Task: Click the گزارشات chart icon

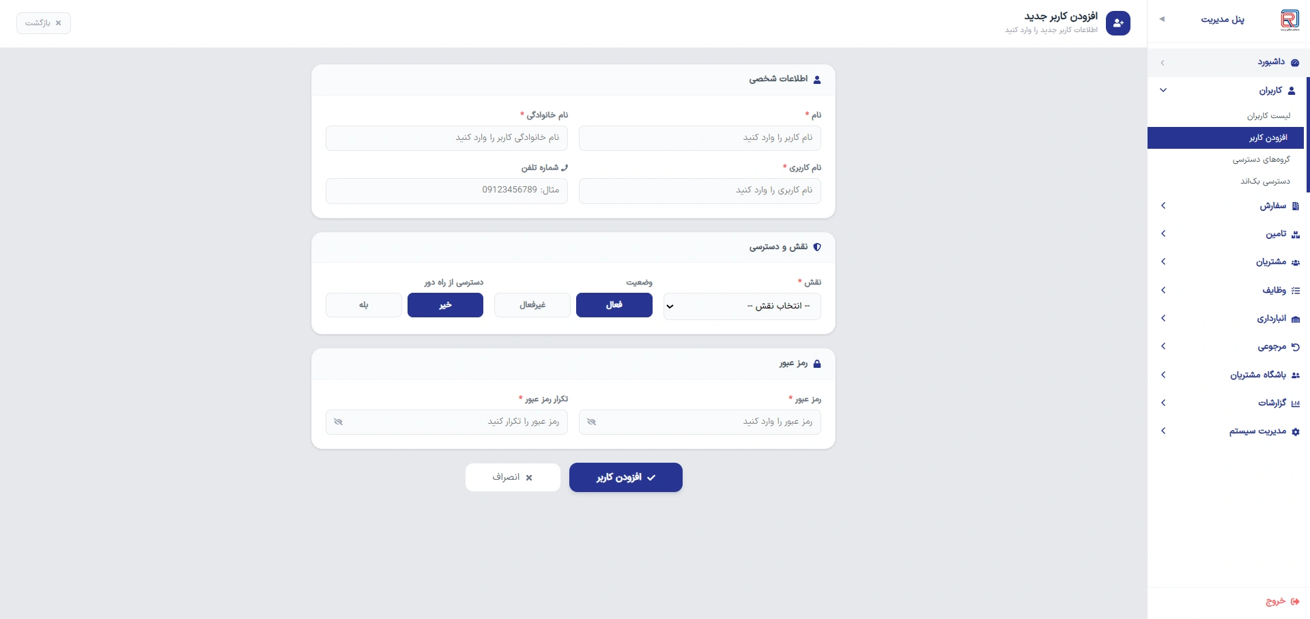Action: pyautogui.click(x=1296, y=403)
